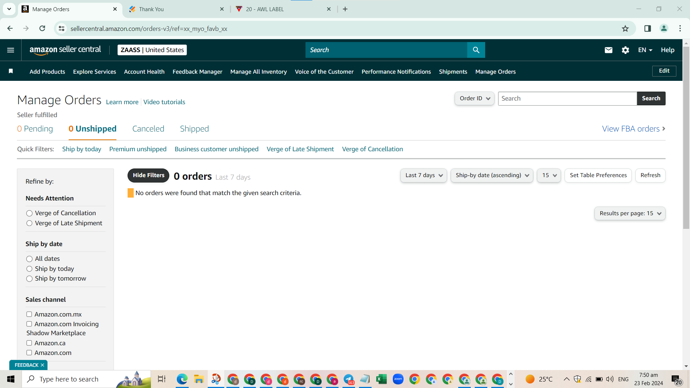Click the bookmark flag icon in favorites bar
Screen dimensions: 690x388
(11, 71)
